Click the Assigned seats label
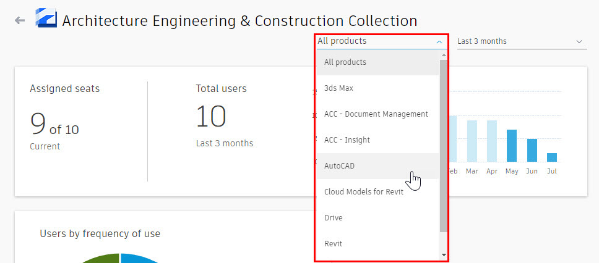This screenshot has width=599, height=263. click(64, 89)
